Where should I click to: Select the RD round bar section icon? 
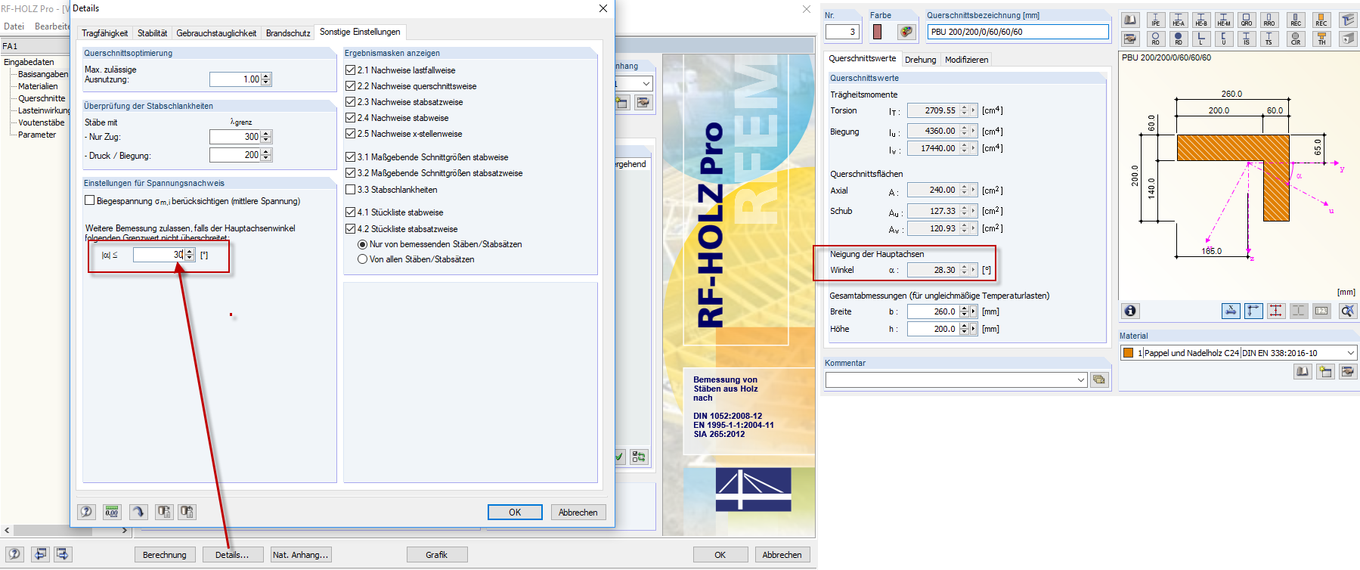pyautogui.click(x=1179, y=39)
